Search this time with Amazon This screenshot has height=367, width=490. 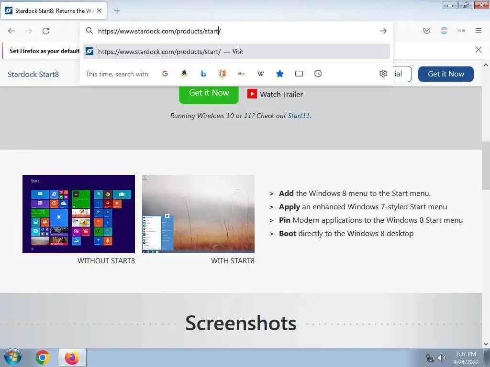click(184, 74)
